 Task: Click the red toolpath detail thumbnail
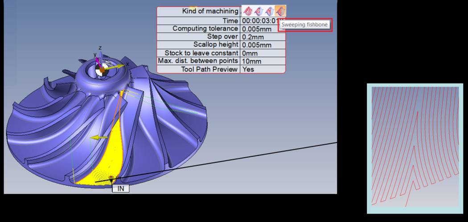point(415,147)
